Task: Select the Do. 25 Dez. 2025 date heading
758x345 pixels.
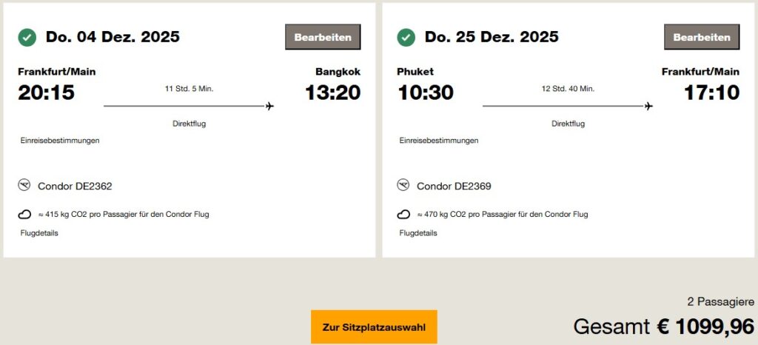Action: click(x=492, y=37)
